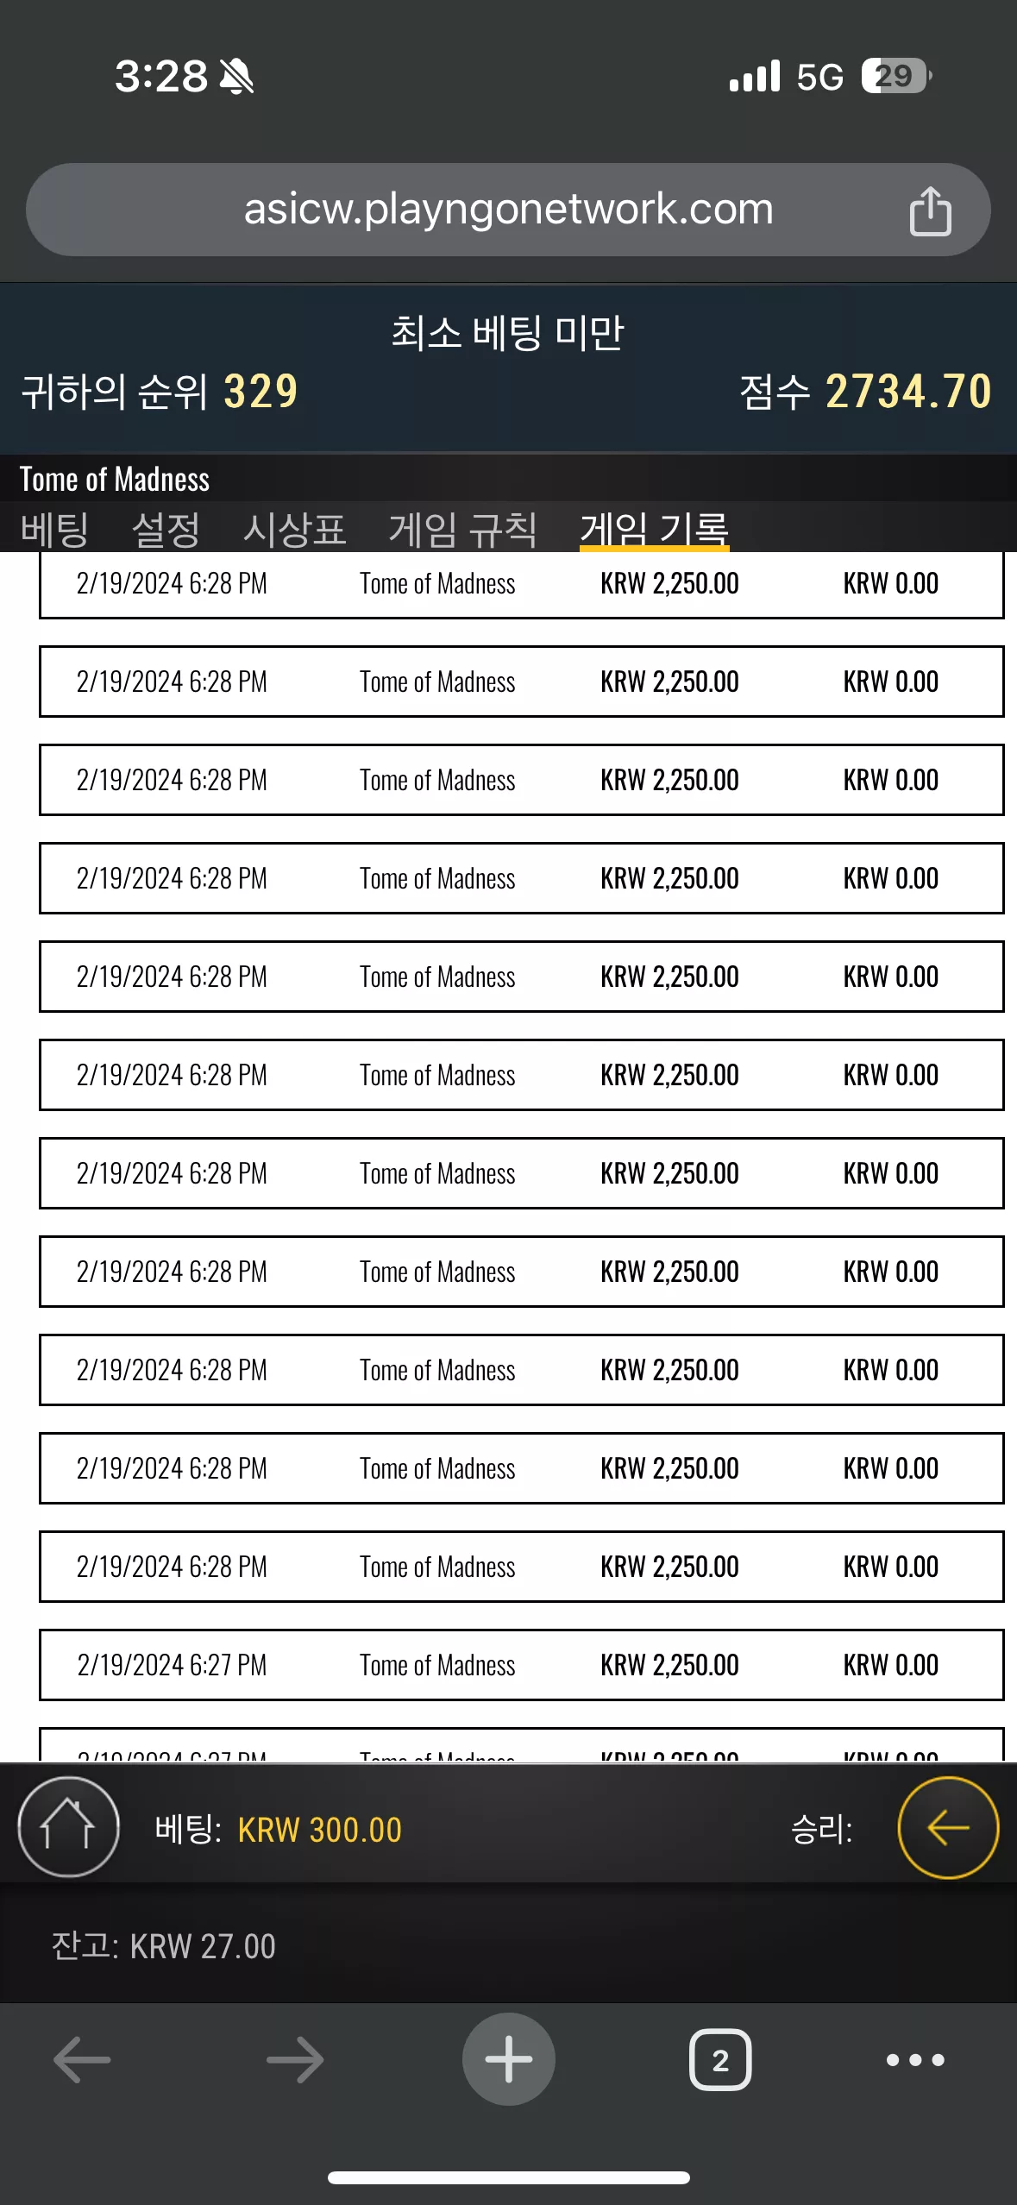The image size is (1017, 2205).
Task: Tap the 점수 2734.70 score display
Action: click(x=865, y=392)
